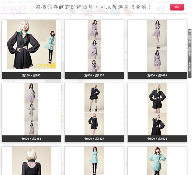Open the 追蹤清單 side tab
This screenshot has height=175, width=192.
coord(190,52)
